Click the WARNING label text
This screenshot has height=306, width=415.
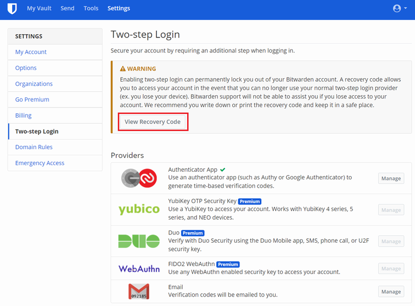141,69
